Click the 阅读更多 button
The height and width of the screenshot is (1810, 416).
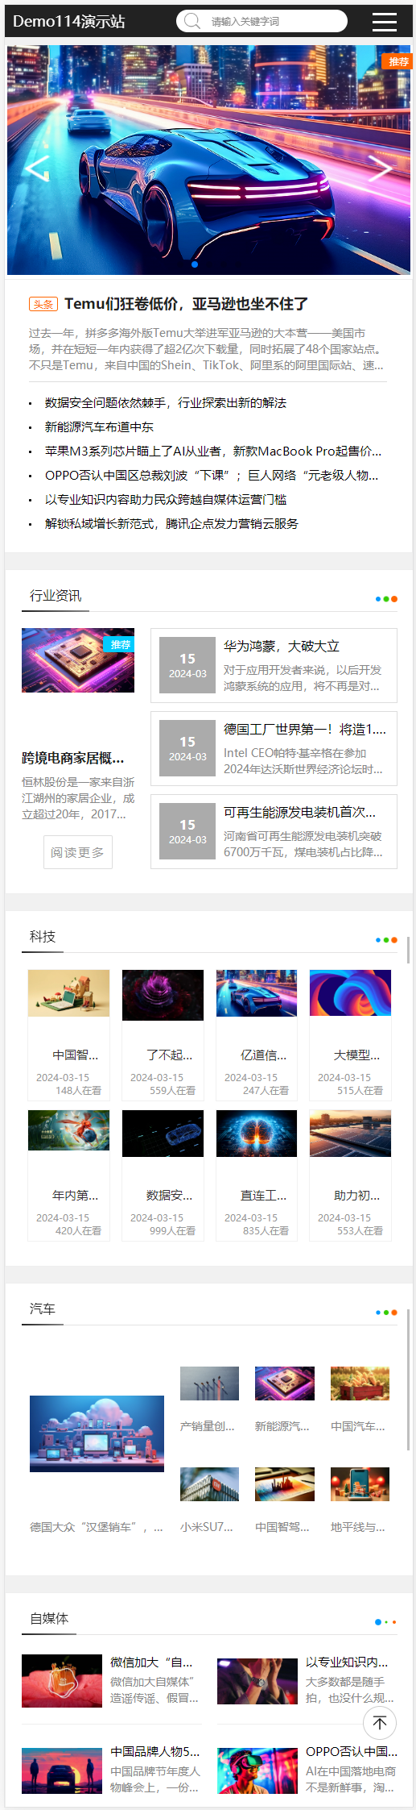(77, 852)
